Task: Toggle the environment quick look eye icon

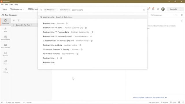Action: click(182, 15)
